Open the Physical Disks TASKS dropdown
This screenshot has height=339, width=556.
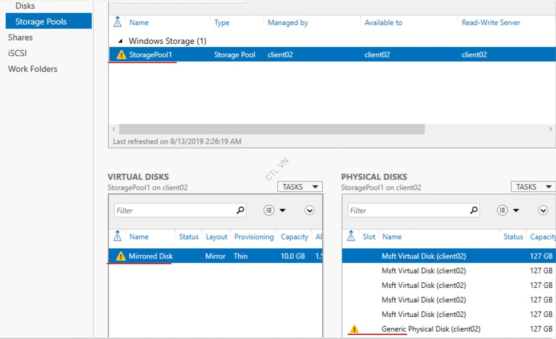[533, 187]
